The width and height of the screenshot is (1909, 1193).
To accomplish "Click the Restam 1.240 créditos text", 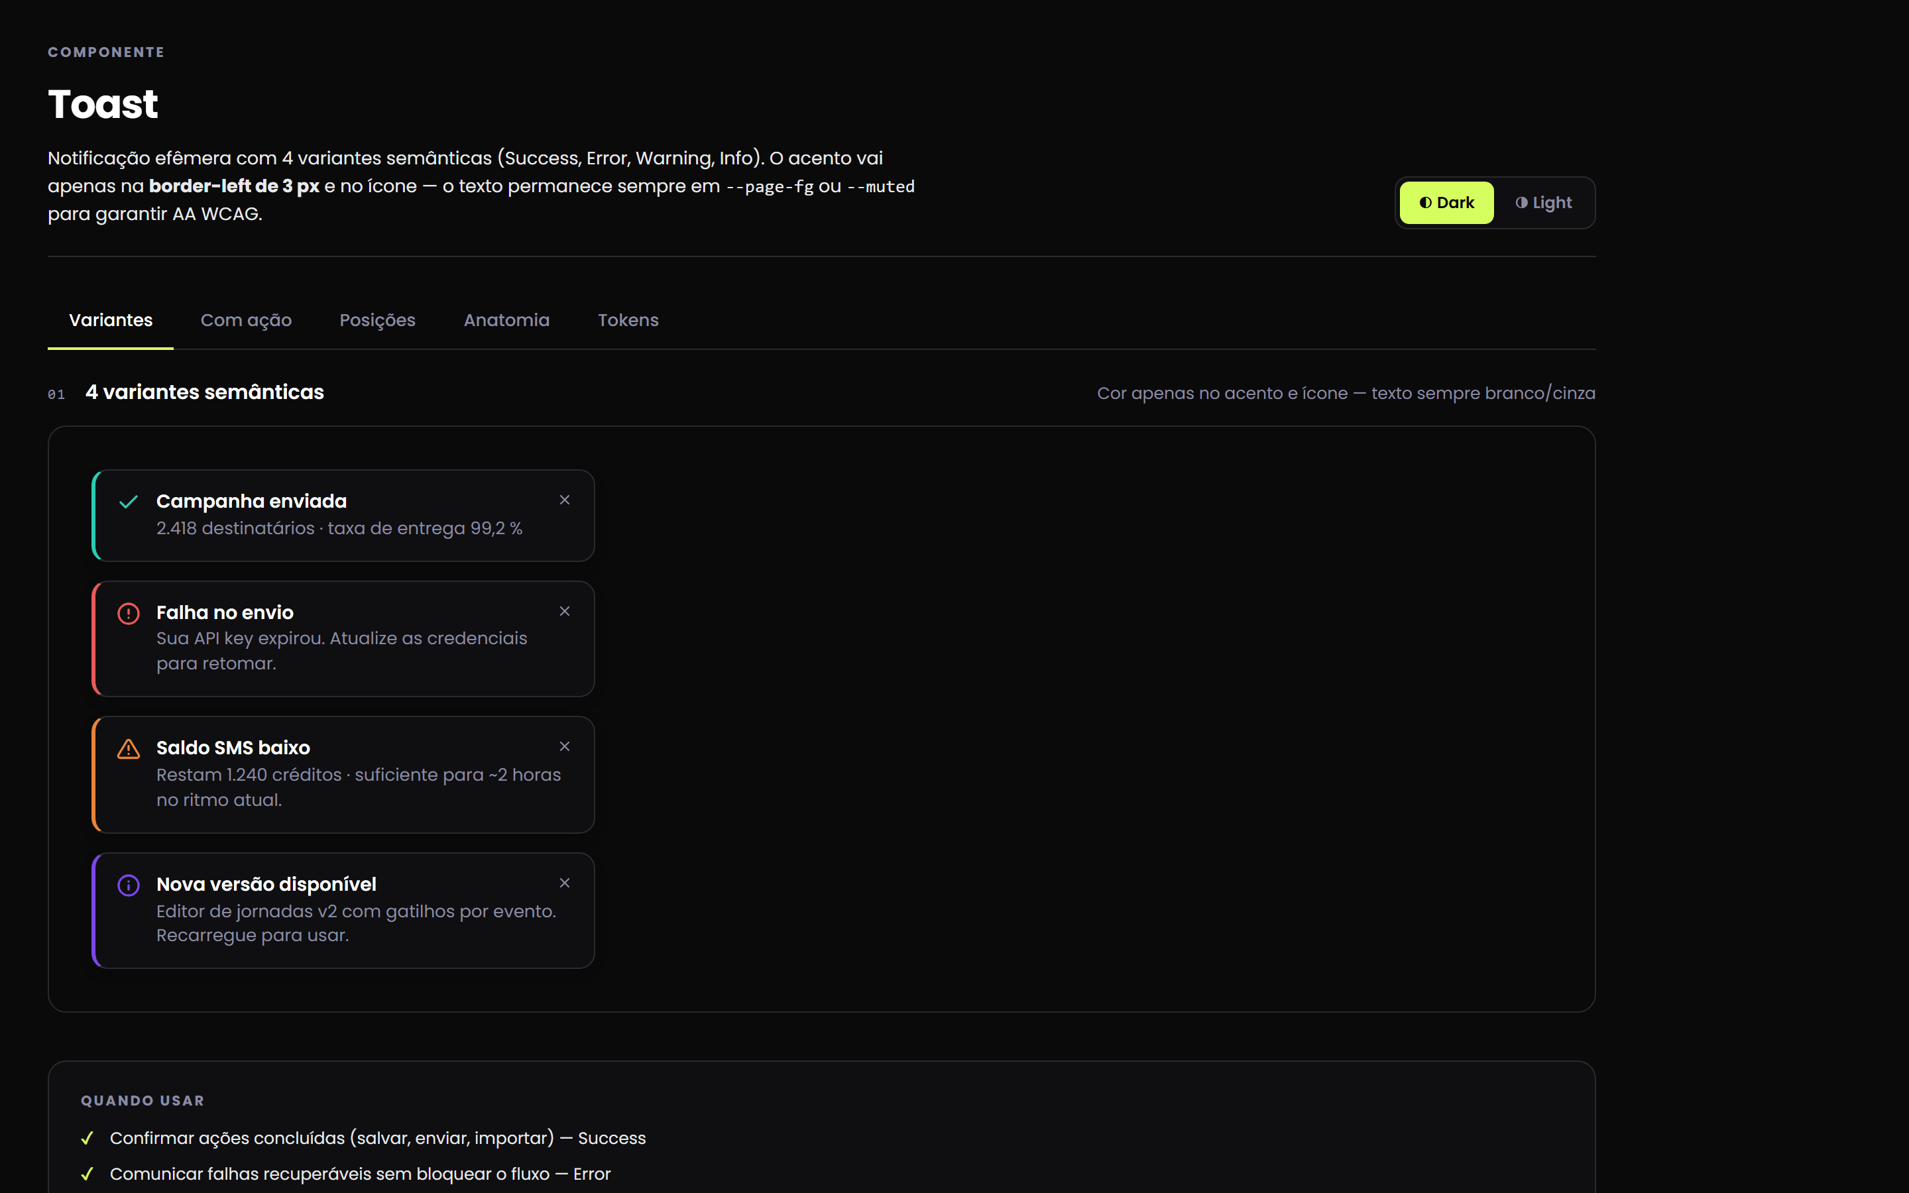I will (x=358, y=787).
